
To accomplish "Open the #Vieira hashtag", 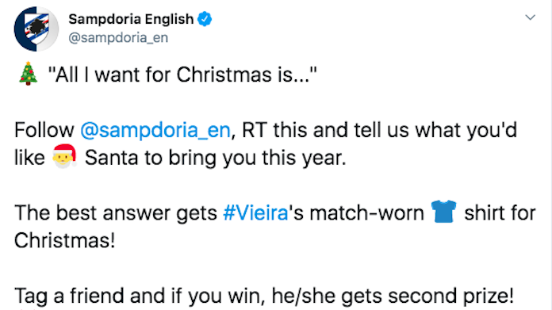I will [x=255, y=213].
